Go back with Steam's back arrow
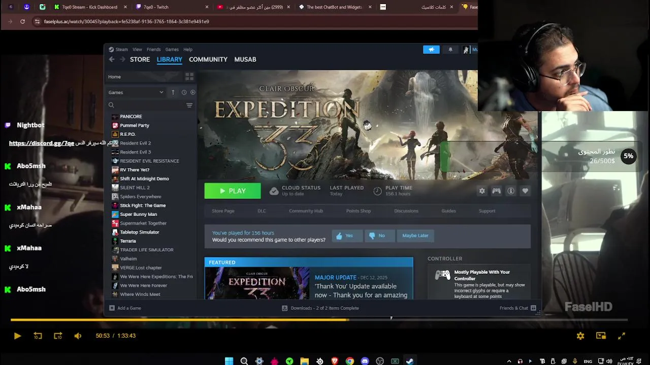The width and height of the screenshot is (650, 365). (112, 59)
